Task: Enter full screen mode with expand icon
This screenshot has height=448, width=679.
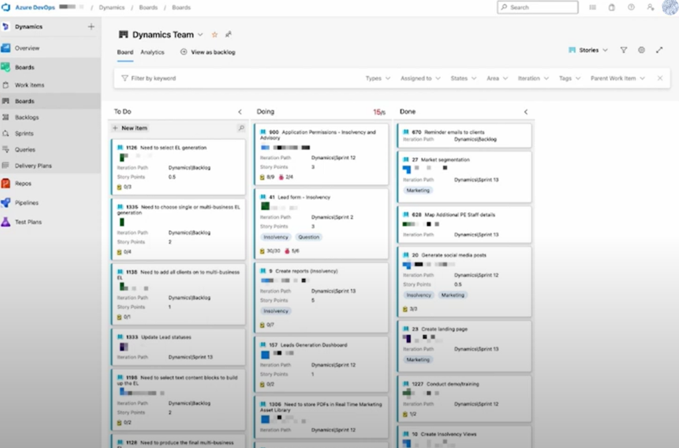Action: point(659,50)
